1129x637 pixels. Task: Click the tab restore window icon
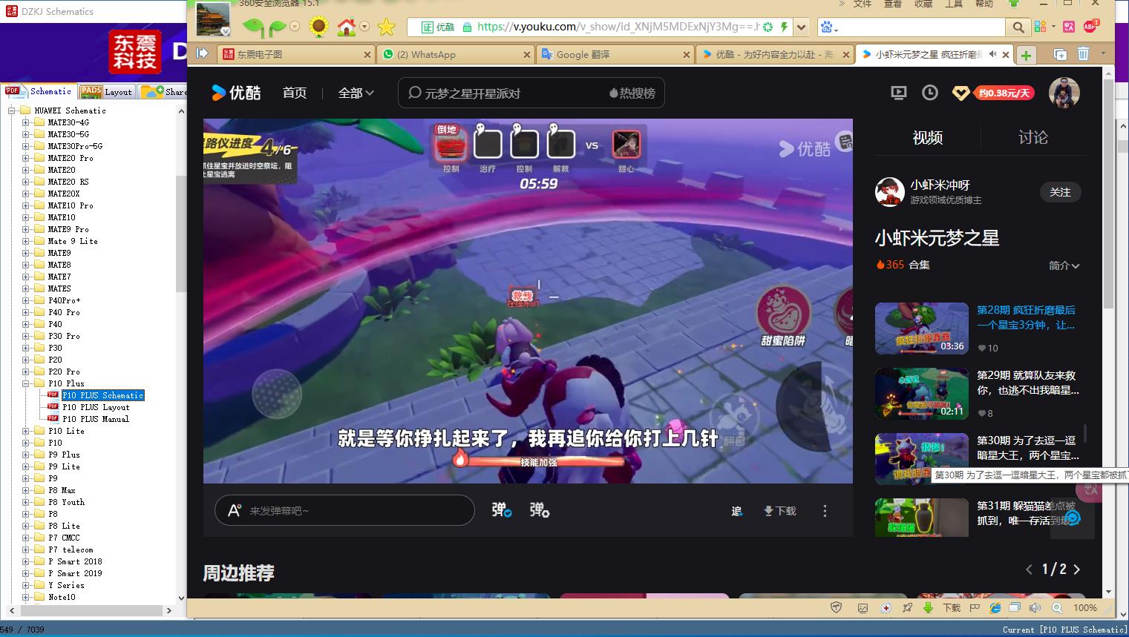(1060, 54)
